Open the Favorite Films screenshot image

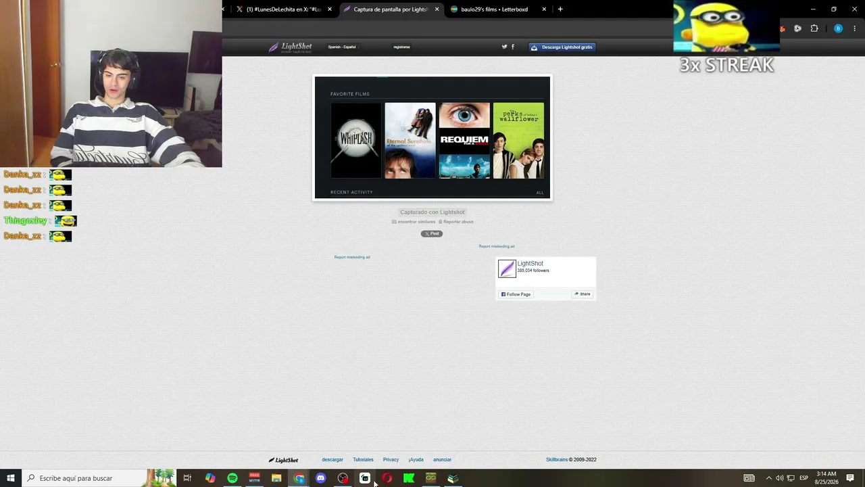[432, 137]
